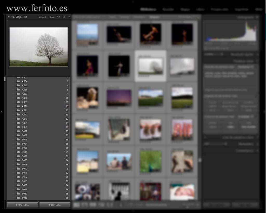The image size is (266, 213).
Task: Collapse the left panel using the edge arrow
Action: point(2,112)
